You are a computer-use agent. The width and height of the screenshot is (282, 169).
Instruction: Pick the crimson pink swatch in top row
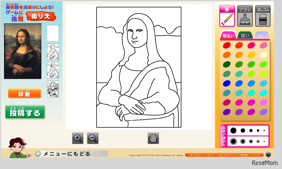pos(251,45)
